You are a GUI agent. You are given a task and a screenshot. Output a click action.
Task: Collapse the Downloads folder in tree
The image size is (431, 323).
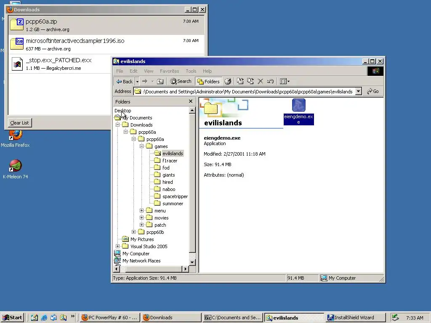point(118,124)
